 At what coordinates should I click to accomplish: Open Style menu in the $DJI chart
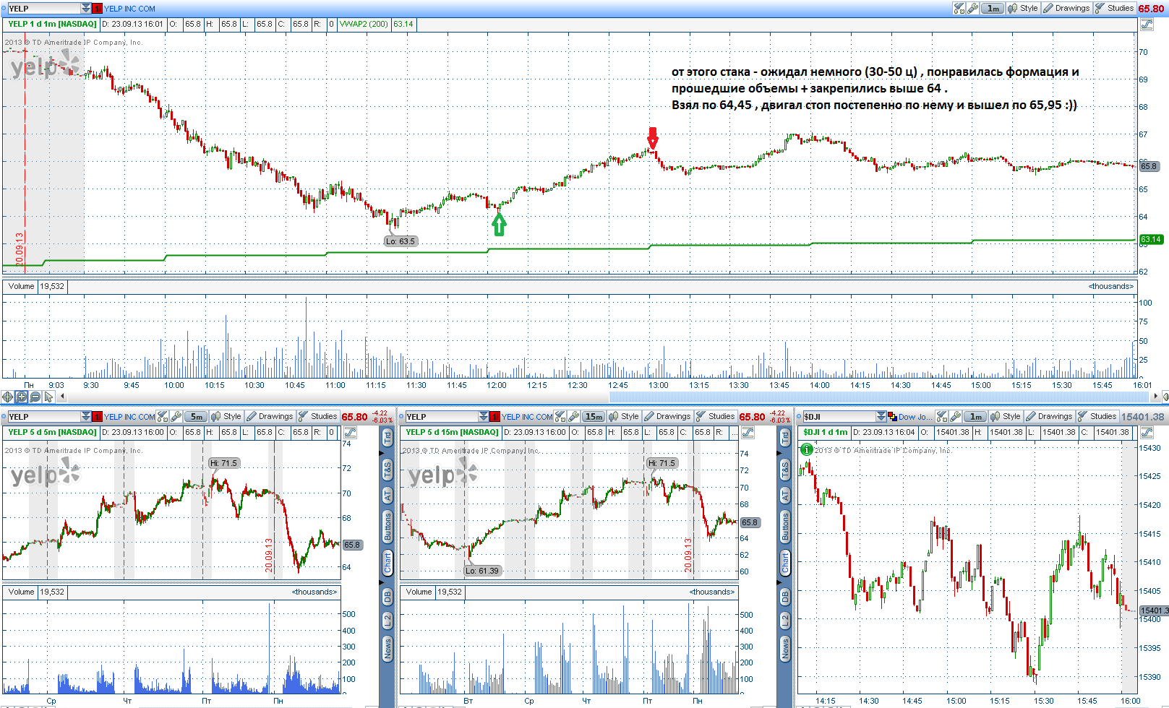(x=1006, y=417)
